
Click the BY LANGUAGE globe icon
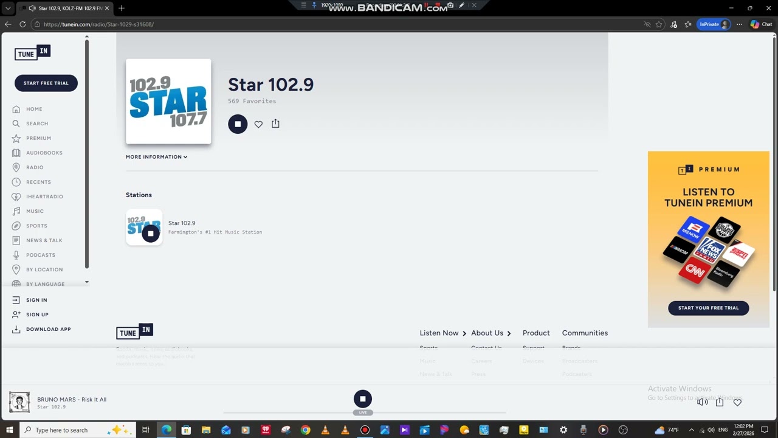pos(16,284)
